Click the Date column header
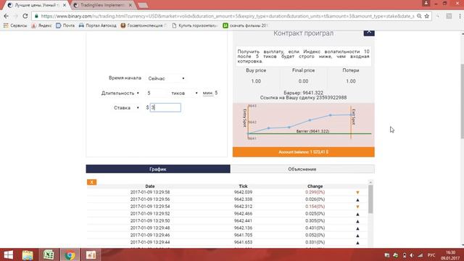Screen dimensions: 464x261 [x=150, y=186]
